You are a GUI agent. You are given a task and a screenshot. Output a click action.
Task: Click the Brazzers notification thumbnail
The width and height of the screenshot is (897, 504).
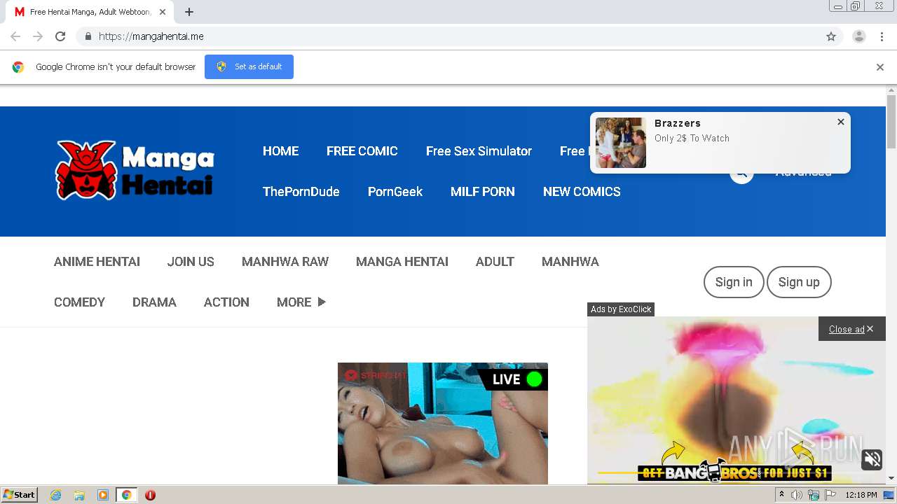pyautogui.click(x=621, y=143)
